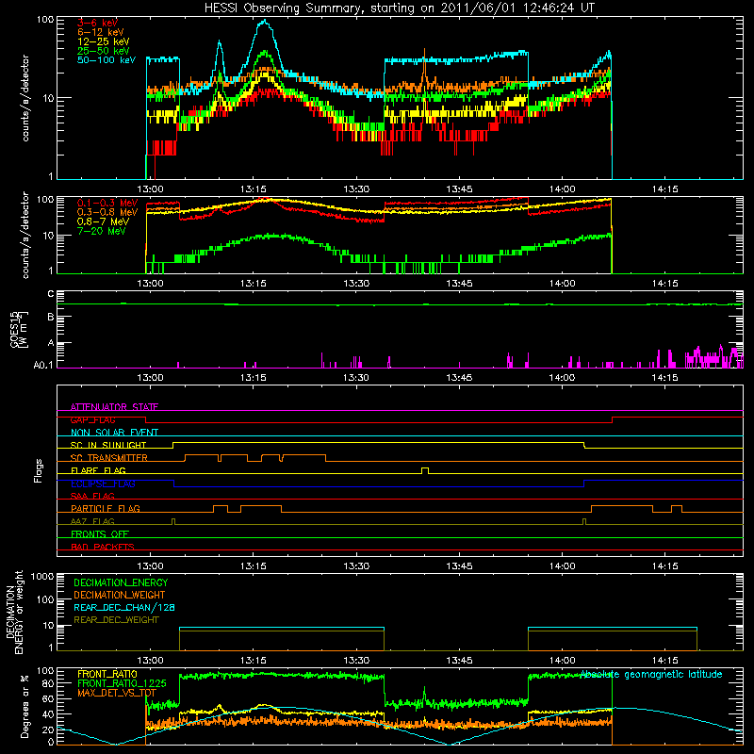Click the DECIMATION ENERGY or weight axis label
This screenshot has width=754, height=754.
[x=14, y=612]
